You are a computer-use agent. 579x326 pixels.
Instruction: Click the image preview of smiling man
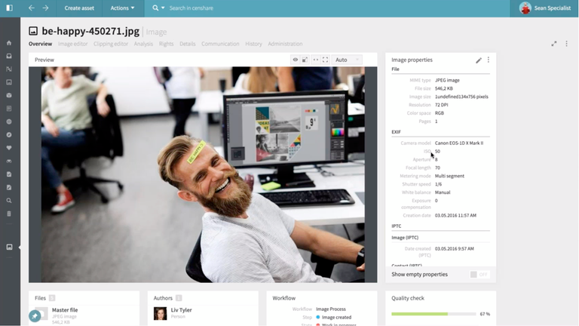point(203,174)
